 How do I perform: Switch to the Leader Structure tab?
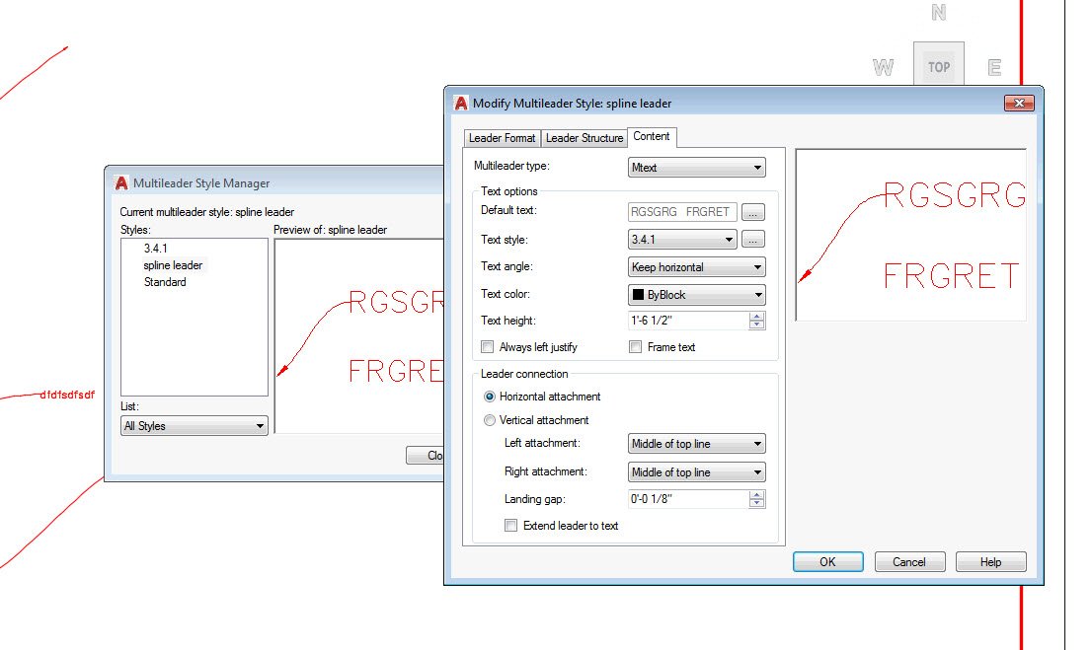[x=585, y=138]
